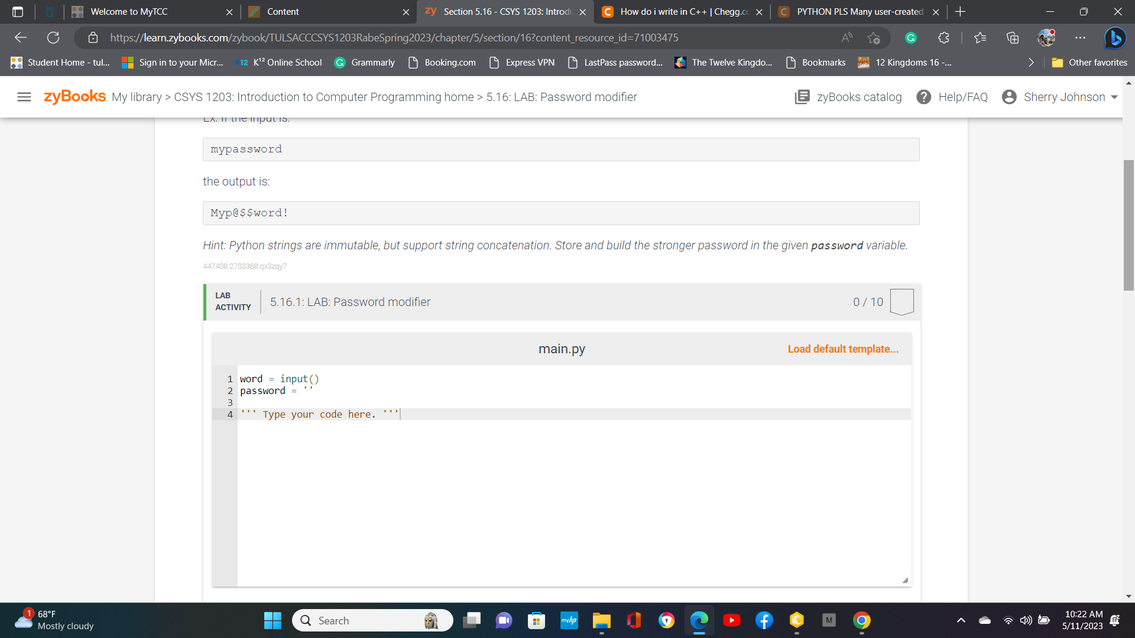The height and width of the screenshot is (638, 1135).
Task: Open the browser Extensions puzzle icon
Action: (943, 37)
